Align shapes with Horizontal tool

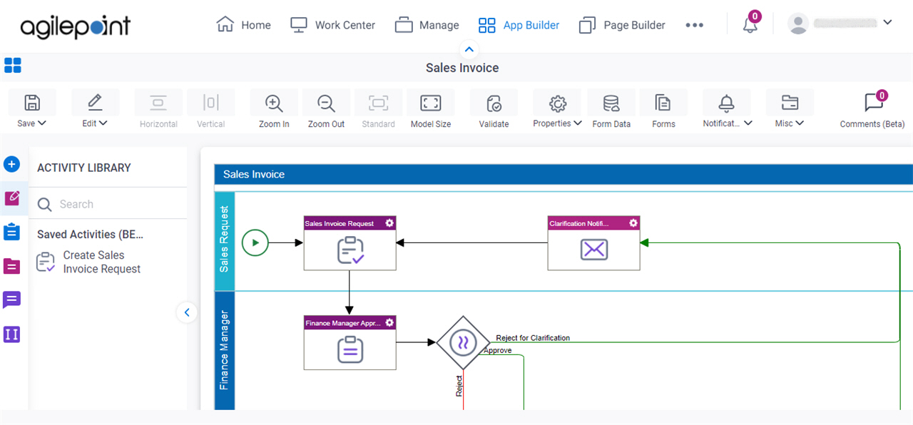(158, 111)
